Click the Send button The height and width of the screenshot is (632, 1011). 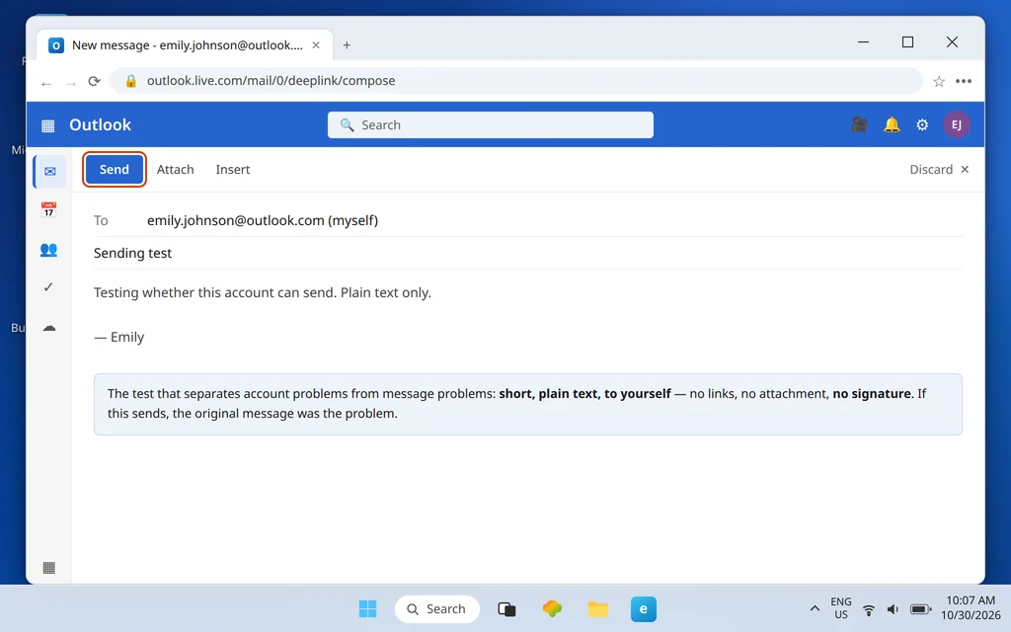pyautogui.click(x=115, y=169)
